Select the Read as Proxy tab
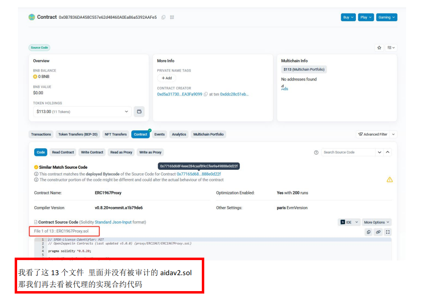The width and height of the screenshot is (424, 296). (121, 152)
